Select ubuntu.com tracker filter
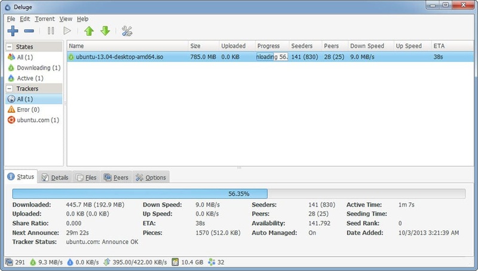The image size is (478, 271). (x=38, y=120)
